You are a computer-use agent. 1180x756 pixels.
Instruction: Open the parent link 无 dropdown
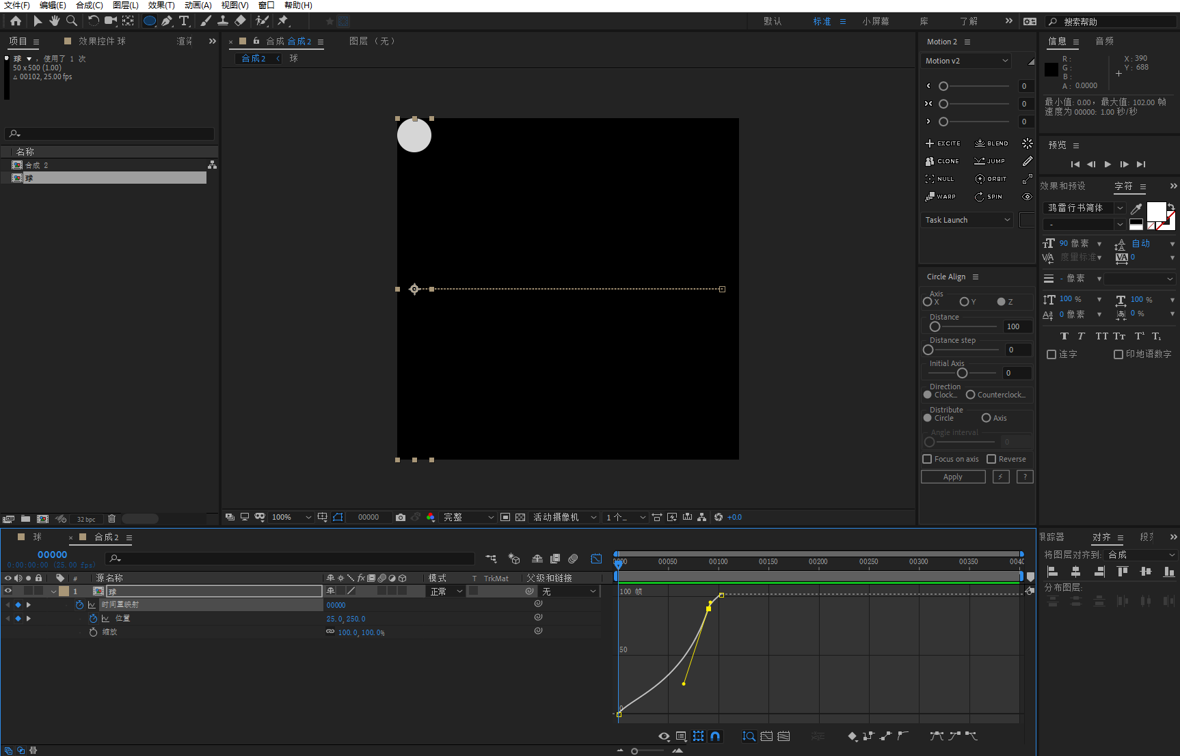(569, 591)
